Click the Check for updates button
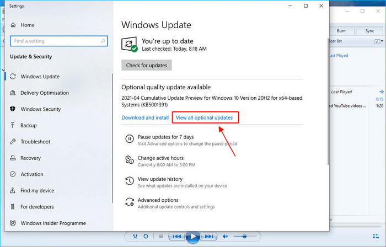This screenshot has height=247, width=386. point(147,65)
